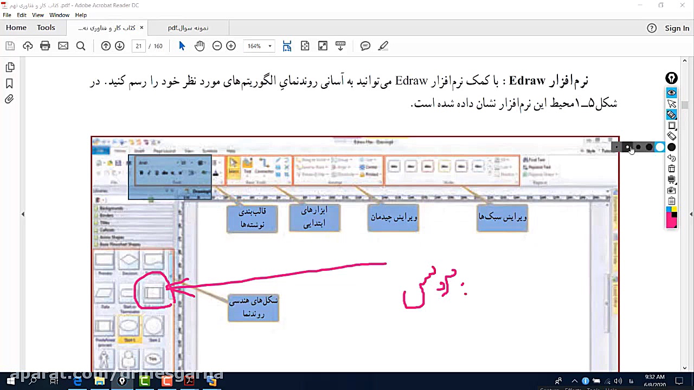
Task: Select the Epic Pen highlighter tool
Action: [671, 114]
